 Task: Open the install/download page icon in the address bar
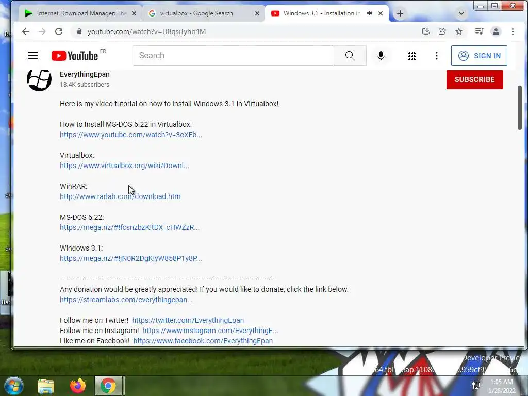(x=425, y=31)
